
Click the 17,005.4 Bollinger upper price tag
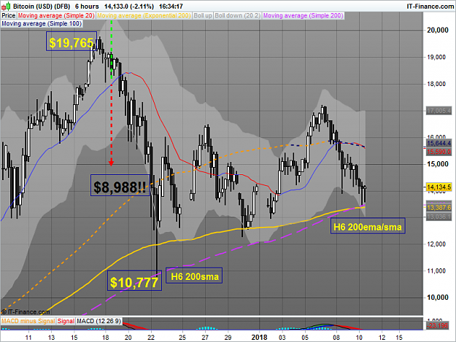pyautogui.click(x=438, y=111)
